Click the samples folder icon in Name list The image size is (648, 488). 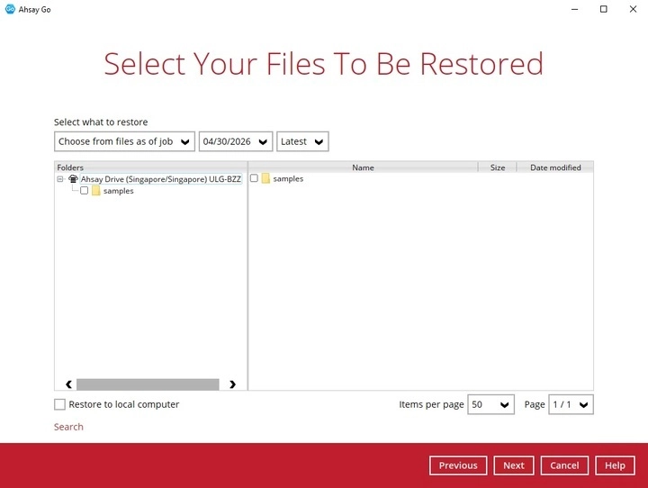(265, 178)
